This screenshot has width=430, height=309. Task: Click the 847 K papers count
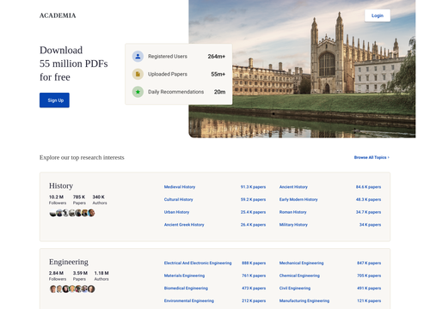tap(369, 263)
